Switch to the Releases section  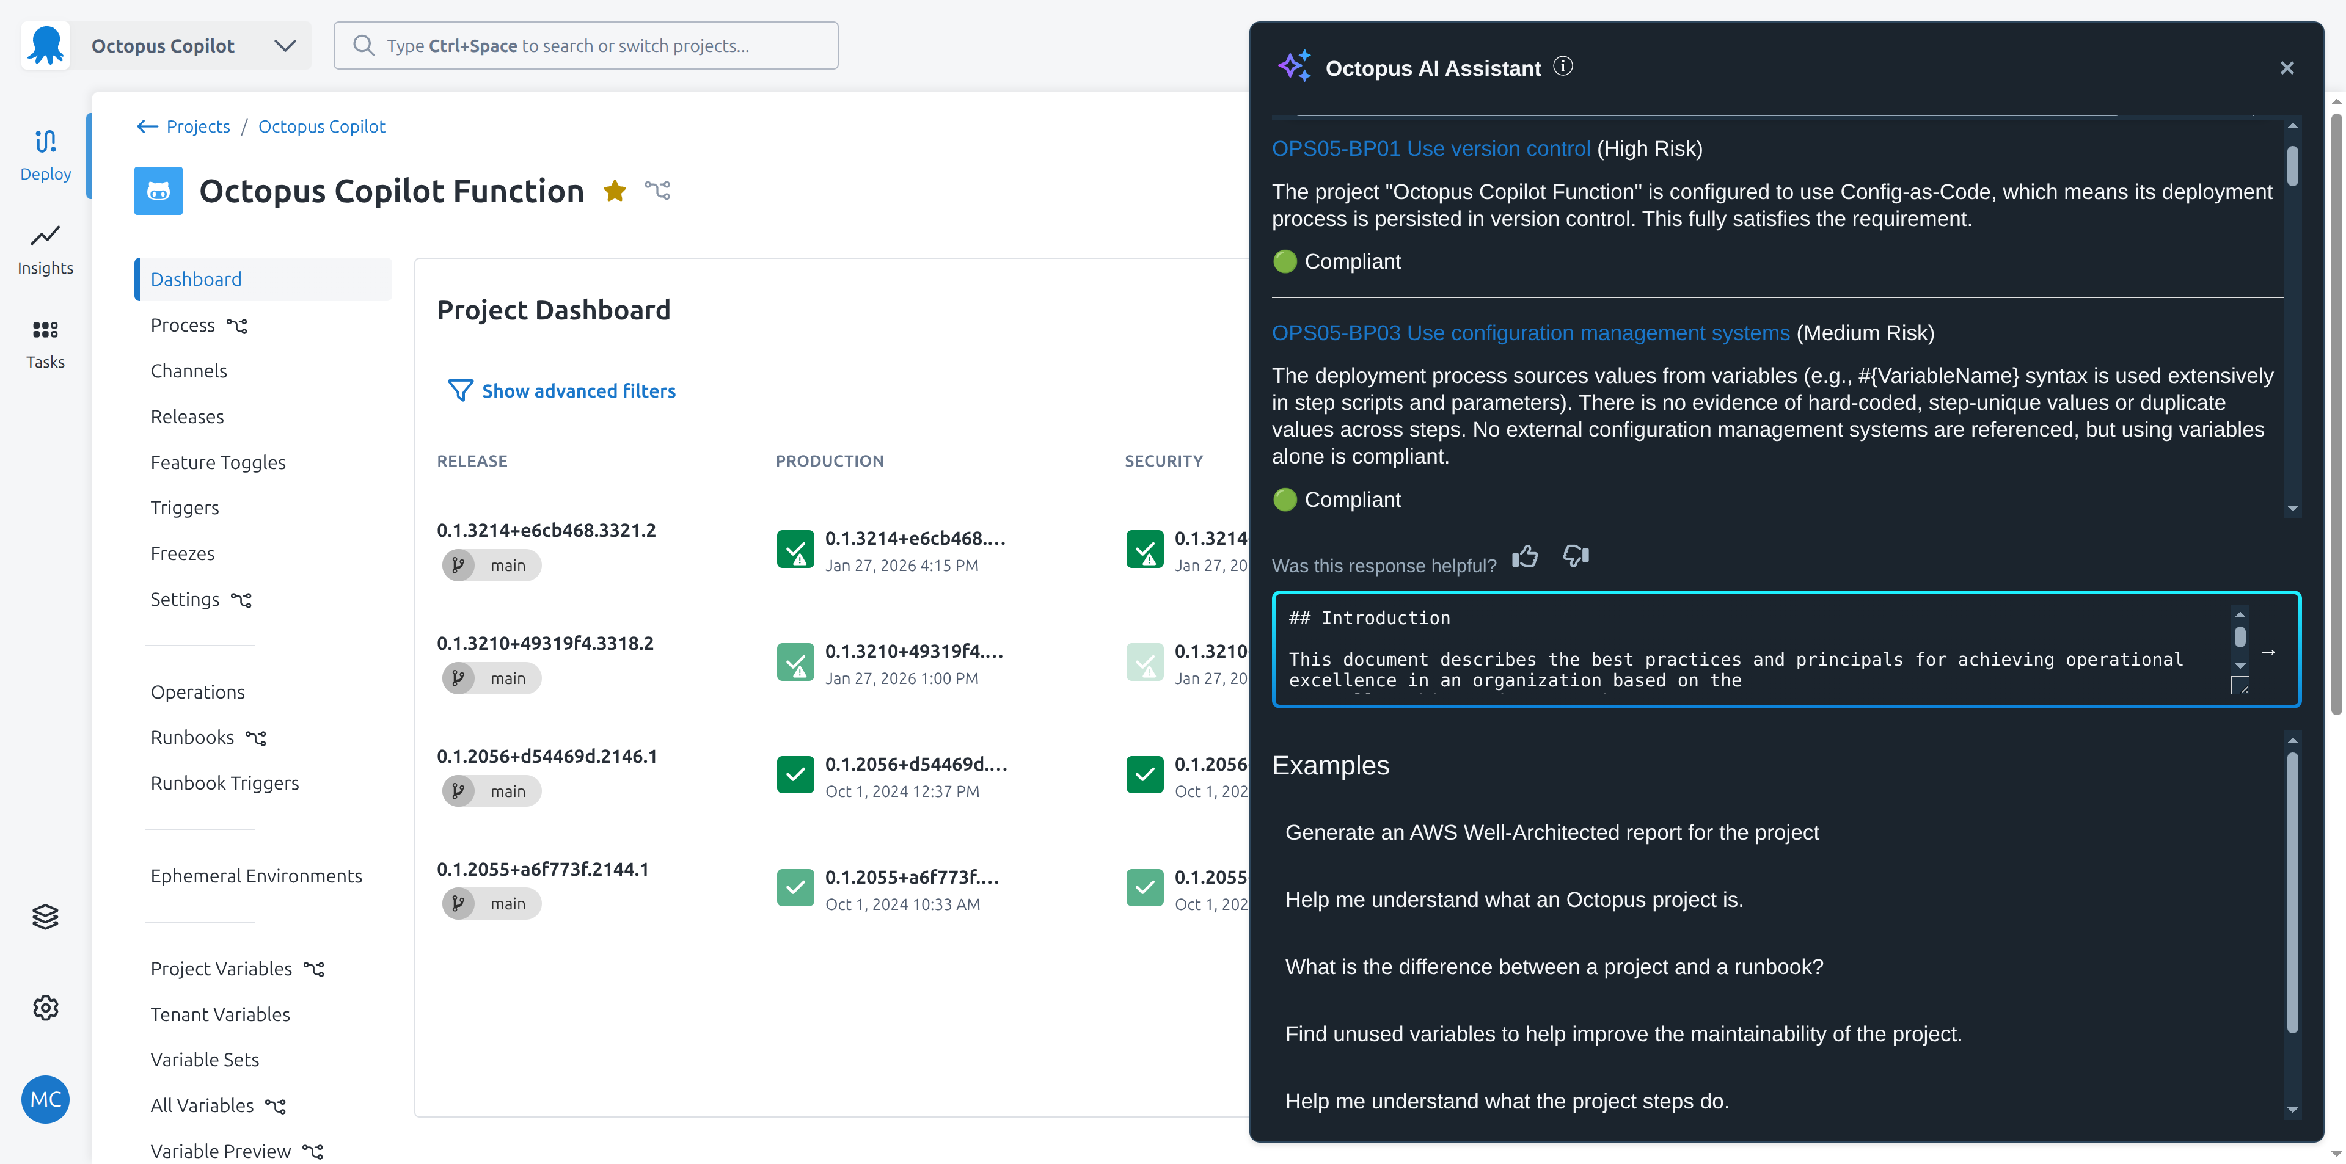[x=188, y=416]
